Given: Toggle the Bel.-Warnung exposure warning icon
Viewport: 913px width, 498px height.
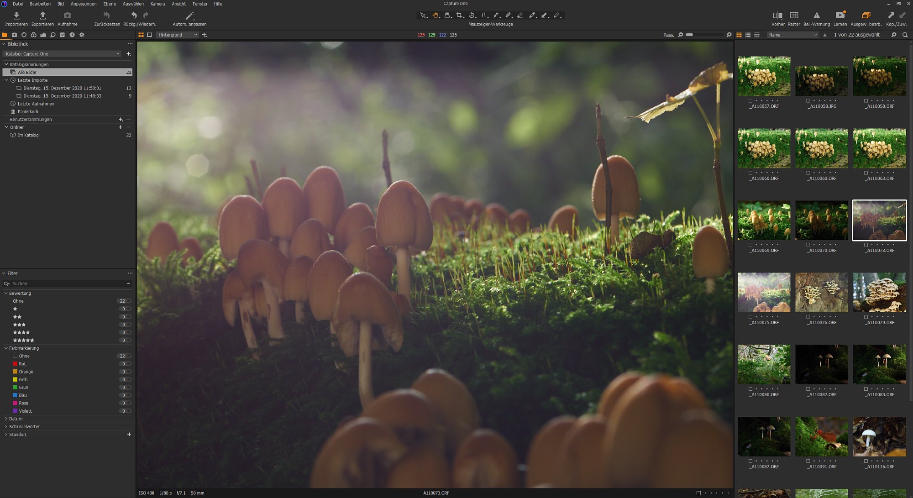Looking at the screenshot, I should pos(817,16).
